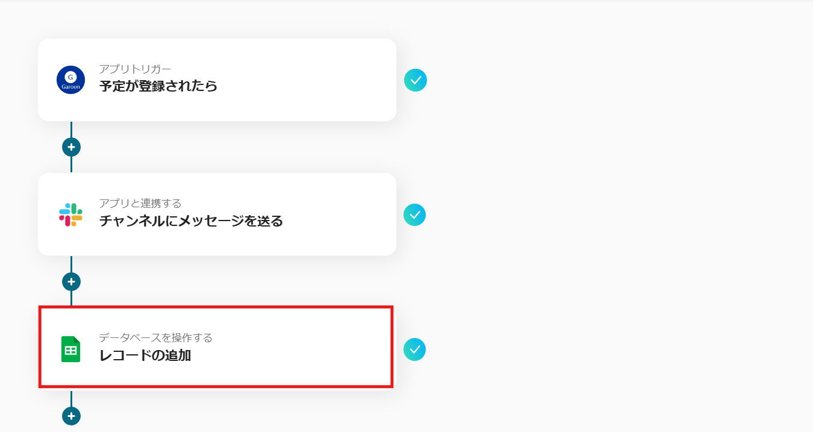Click the Slack logo icon

click(70, 214)
